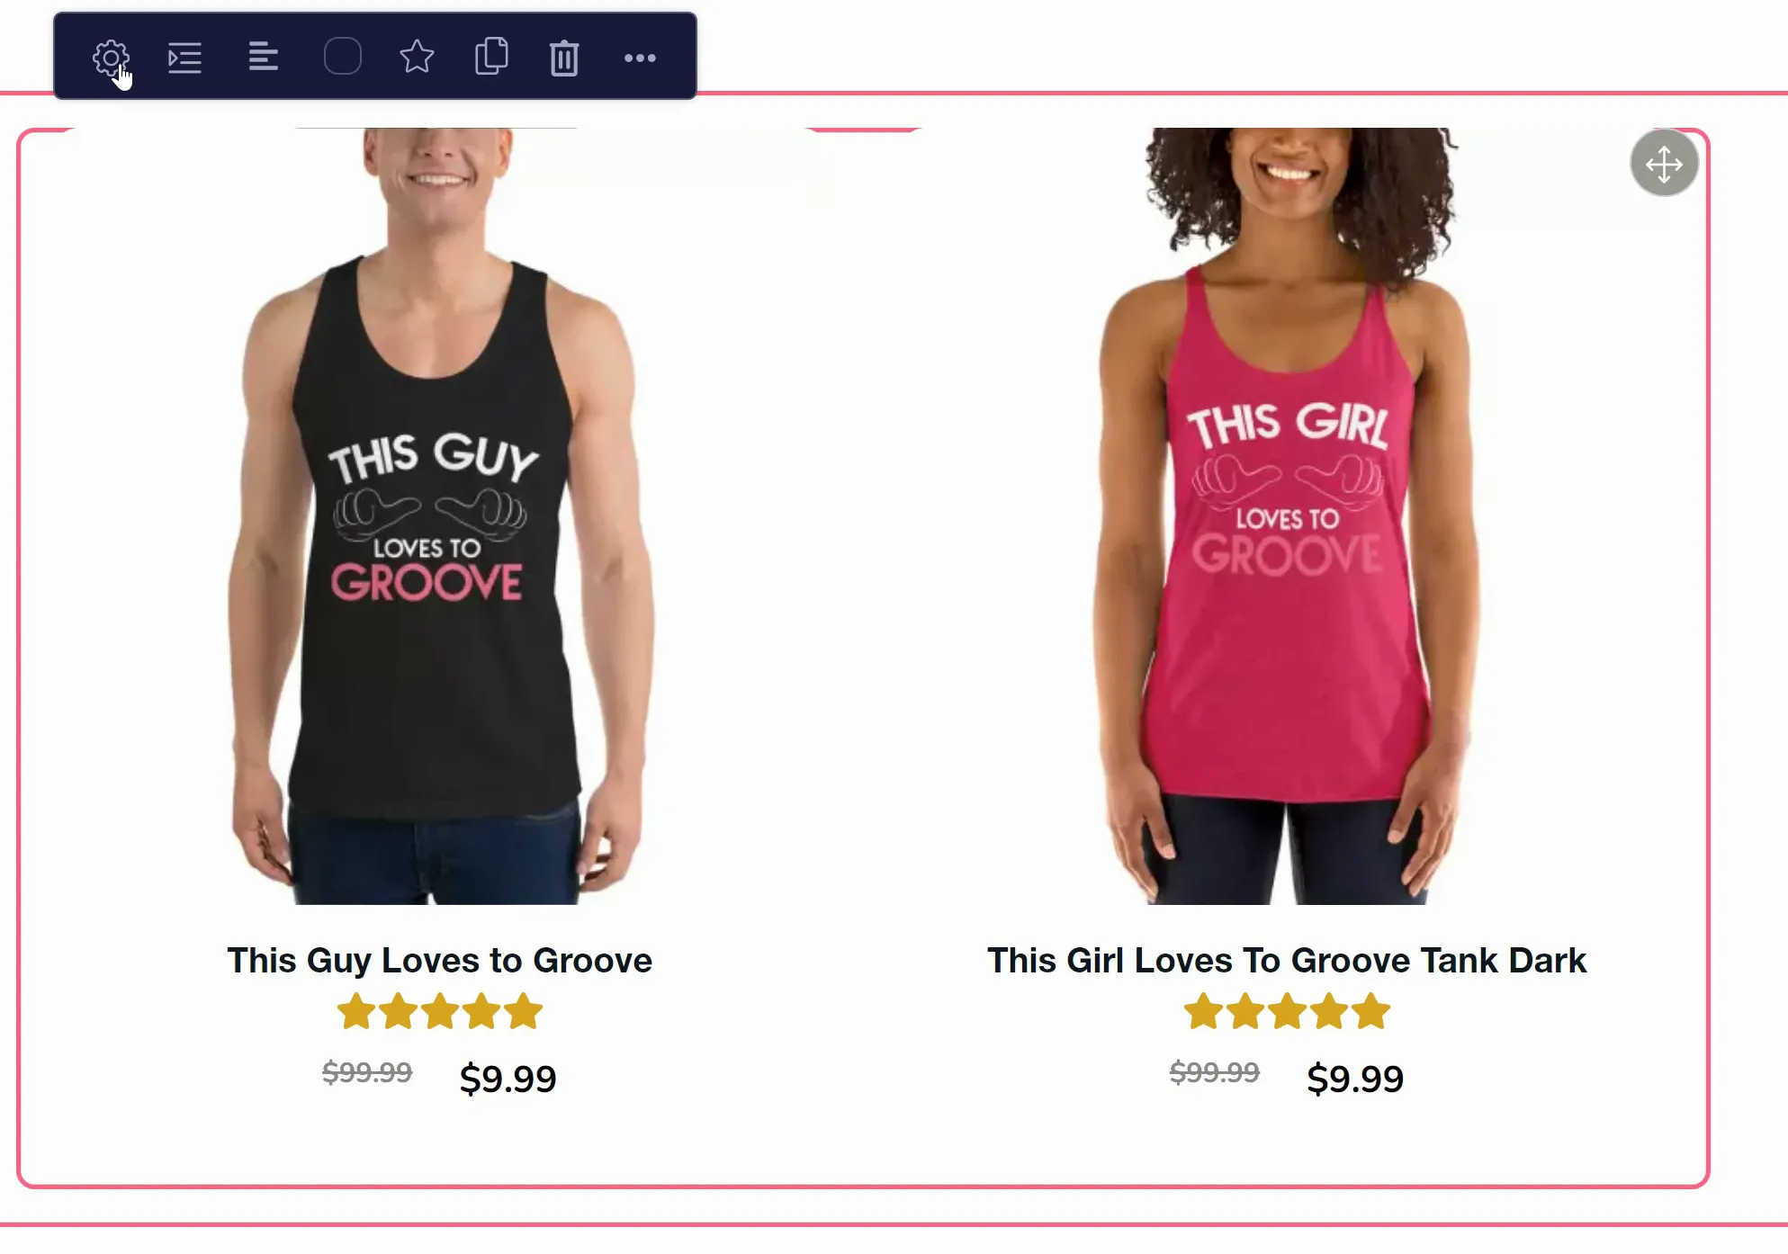Select the pink This Girl tank top image

(x=1287, y=516)
